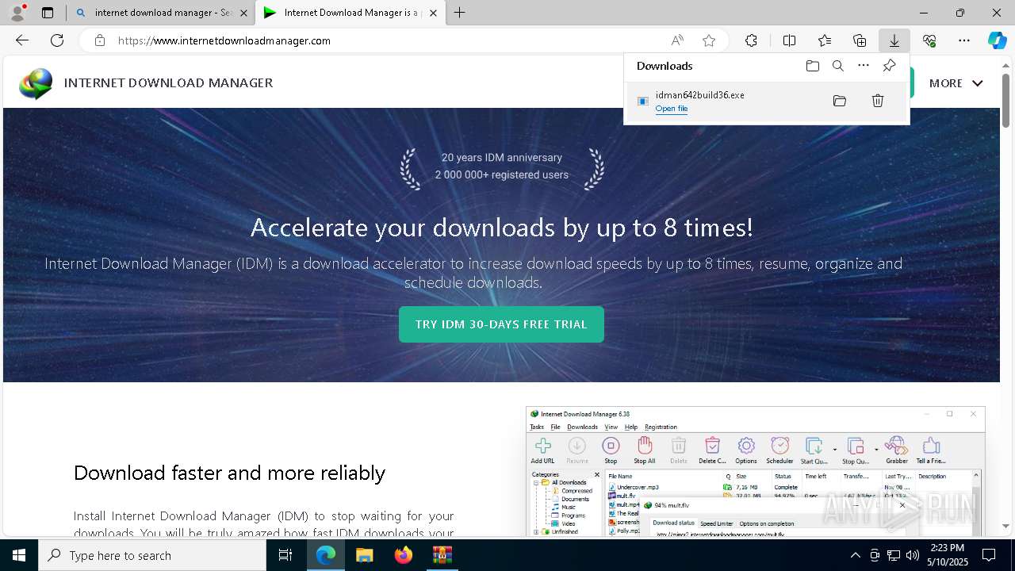Toggle split screen icon in toolbar
The width and height of the screenshot is (1015, 571).
coord(789,40)
